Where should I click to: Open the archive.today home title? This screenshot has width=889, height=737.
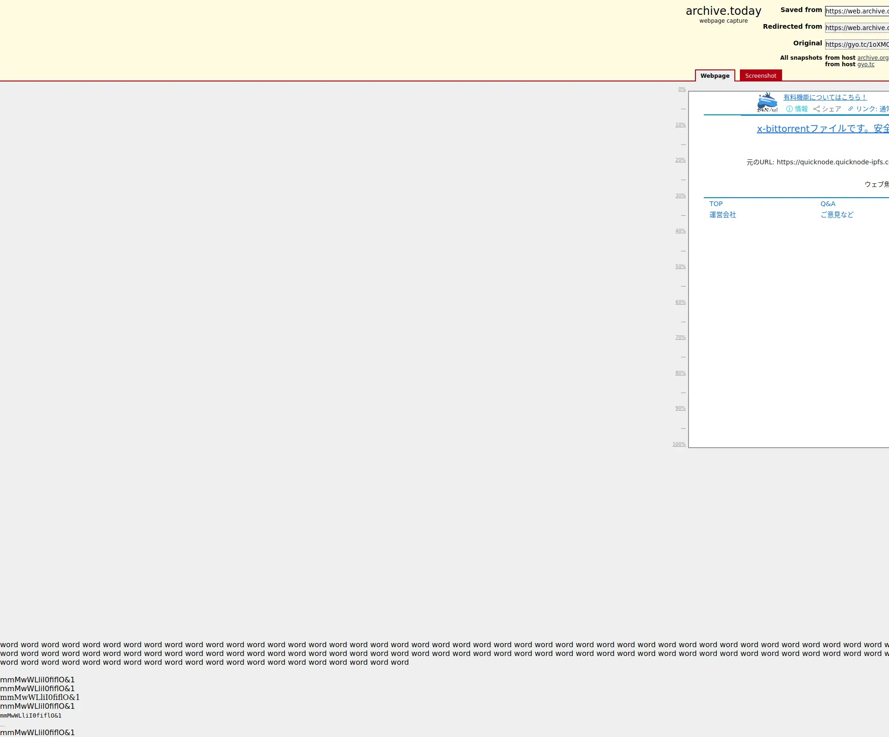[723, 11]
